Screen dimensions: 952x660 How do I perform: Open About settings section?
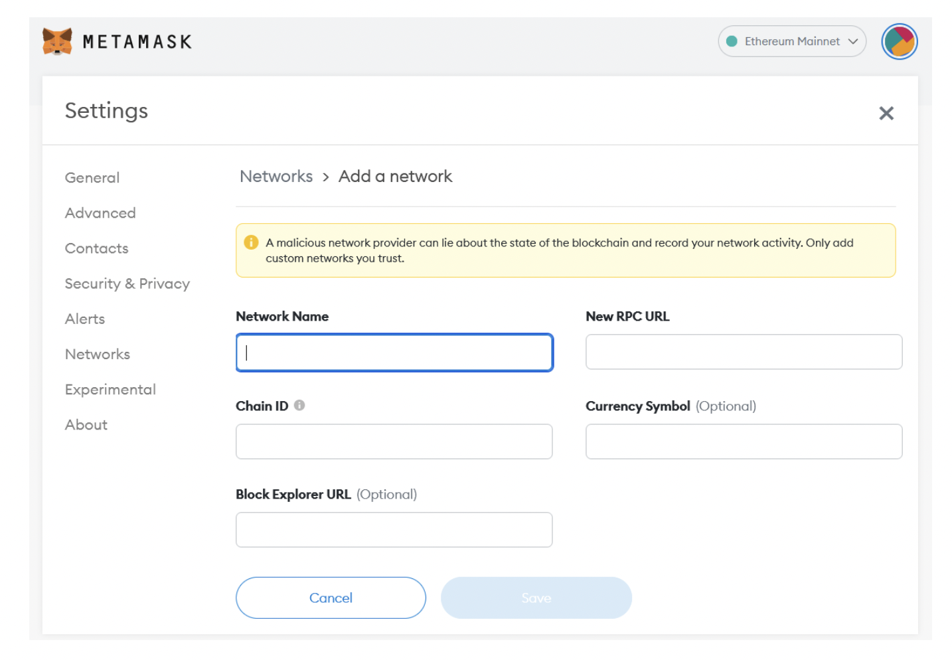point(86,424)
